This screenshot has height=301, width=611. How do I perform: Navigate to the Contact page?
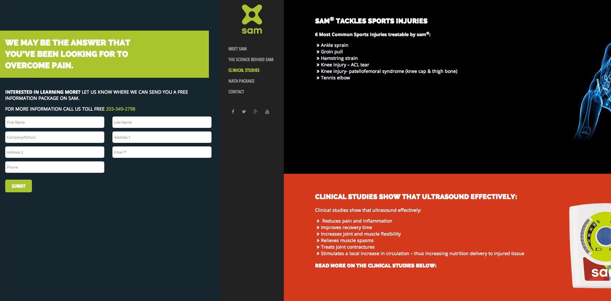(x=236, y=92)
